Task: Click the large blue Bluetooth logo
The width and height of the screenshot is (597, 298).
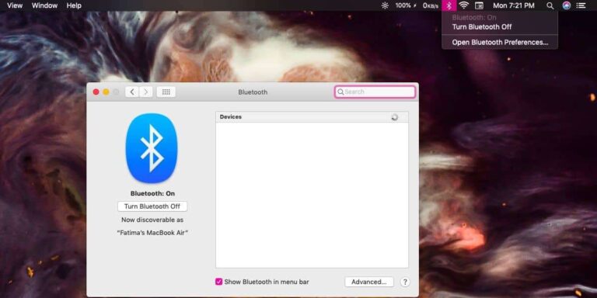Action: pyautogui.click(x=152, y=148)
